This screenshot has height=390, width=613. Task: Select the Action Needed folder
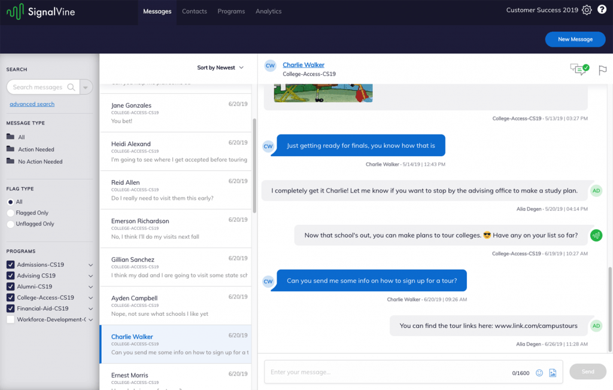click(x=36, y=150)
